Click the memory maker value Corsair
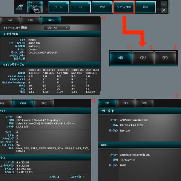 tap(33, 49)
